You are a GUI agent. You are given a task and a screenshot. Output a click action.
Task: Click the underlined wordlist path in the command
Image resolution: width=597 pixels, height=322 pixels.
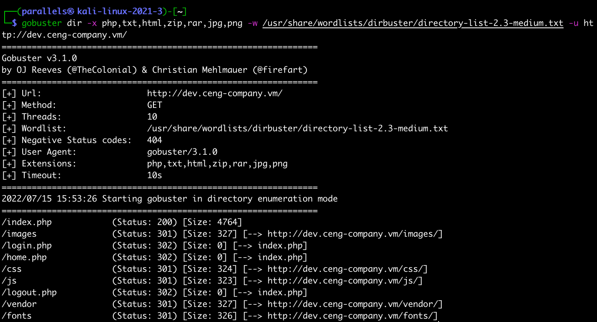413,23
